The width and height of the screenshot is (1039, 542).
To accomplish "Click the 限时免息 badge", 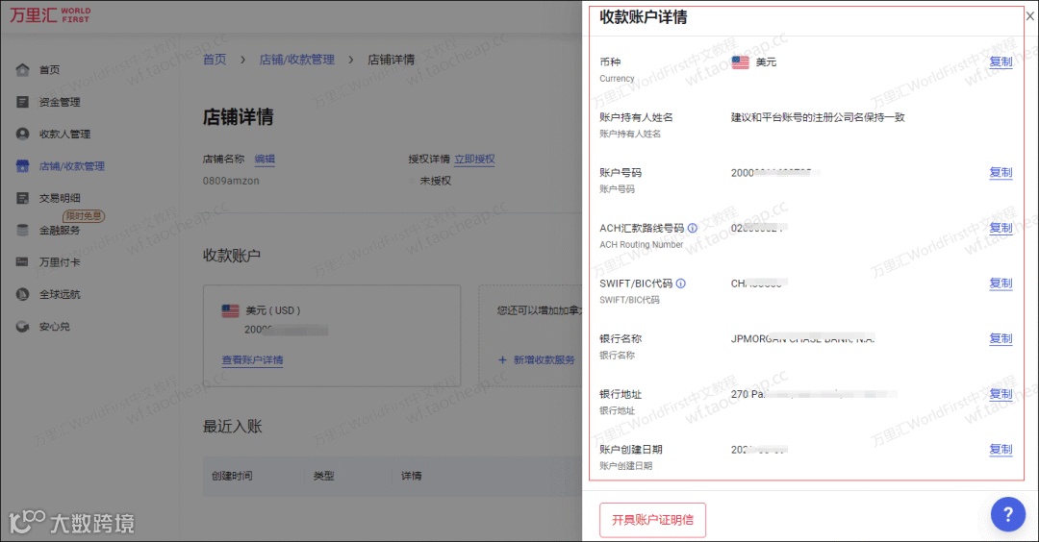I will (84, 215).
